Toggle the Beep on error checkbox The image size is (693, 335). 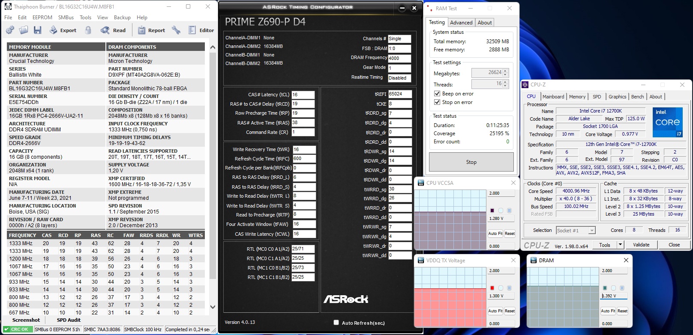tap(437, 94)
